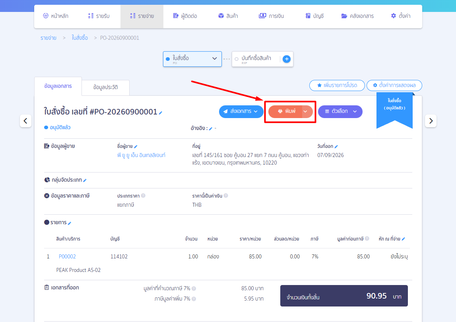456x322 pixels.
Task: Click the ใบสั่งซื้อ breadcrumb link
Action: click(x=80, y=38)
